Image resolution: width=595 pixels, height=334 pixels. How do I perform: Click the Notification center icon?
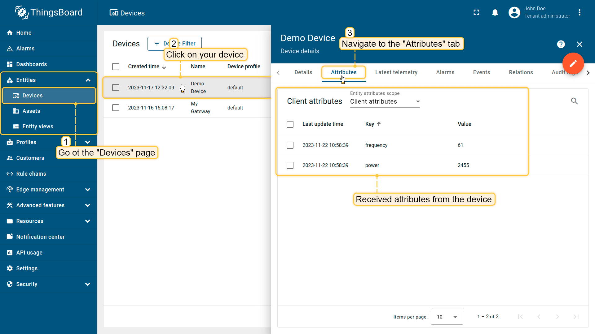[10, 237]
